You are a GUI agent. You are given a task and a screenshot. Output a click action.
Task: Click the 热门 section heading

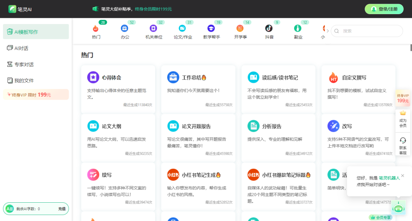pos(87,55)
